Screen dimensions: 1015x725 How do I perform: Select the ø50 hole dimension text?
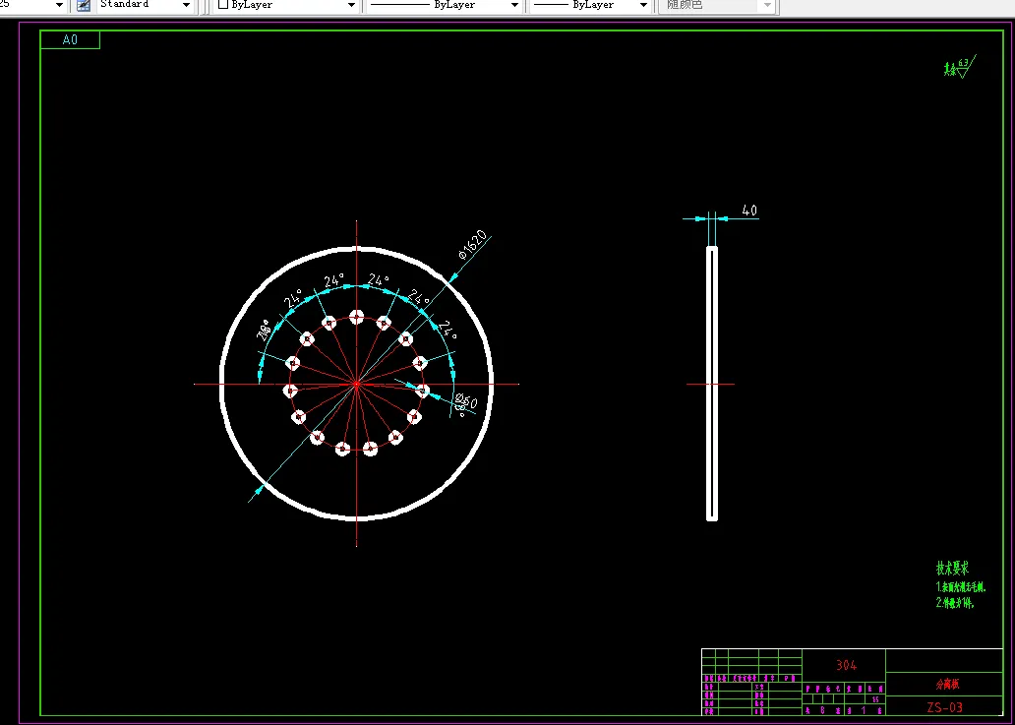466,402
